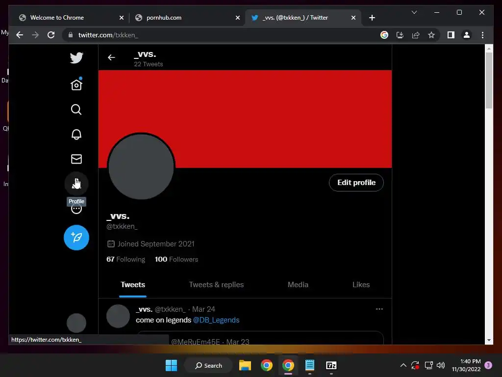
Task: Open the Profile icon in sidebar
Action: click(76, 184)
